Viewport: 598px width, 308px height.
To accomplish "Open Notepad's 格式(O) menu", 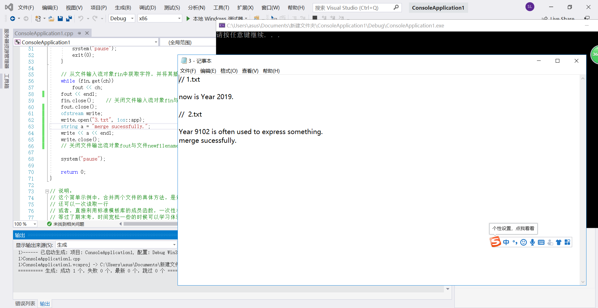I will [x=229, y=71].
